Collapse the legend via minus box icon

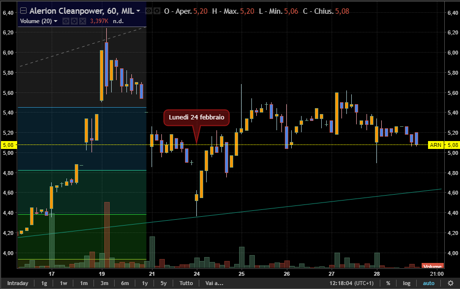click(x=23, y=11)
